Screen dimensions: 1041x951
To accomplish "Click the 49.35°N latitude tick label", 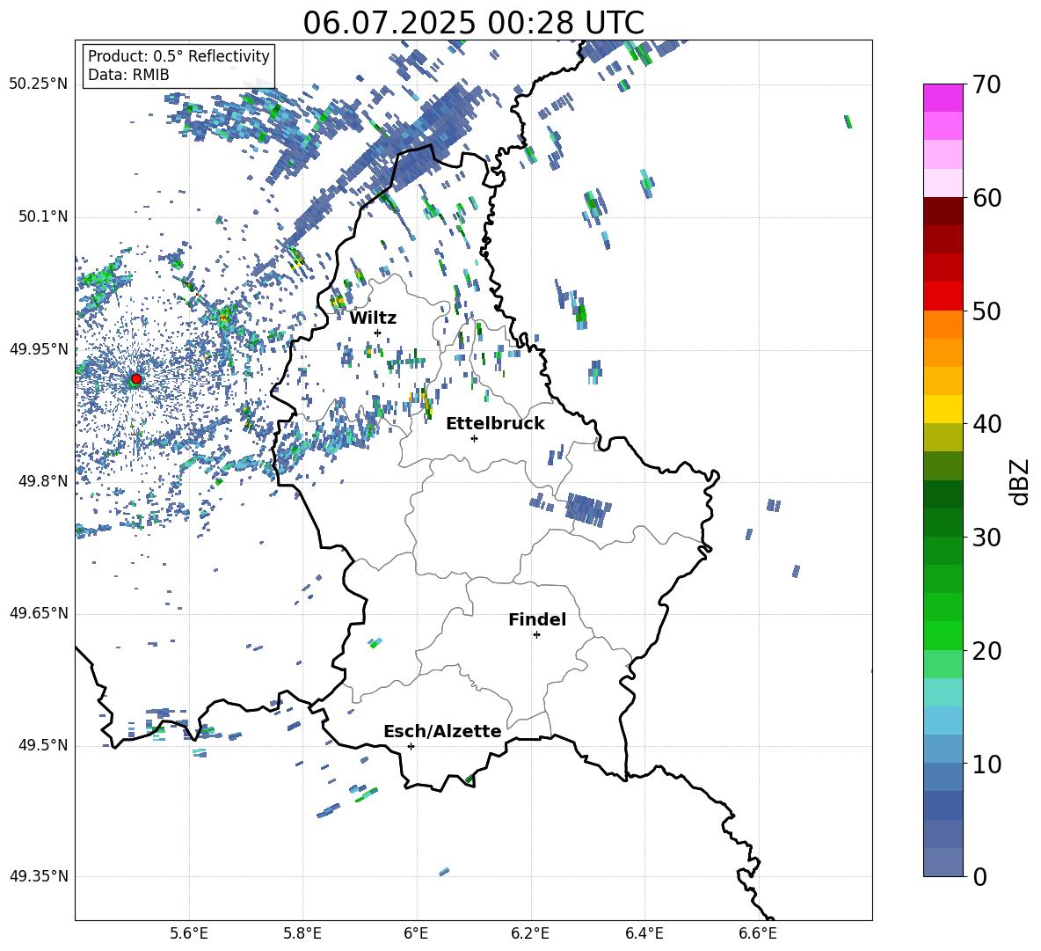I will pyautogui.click(x=39, y=876).
